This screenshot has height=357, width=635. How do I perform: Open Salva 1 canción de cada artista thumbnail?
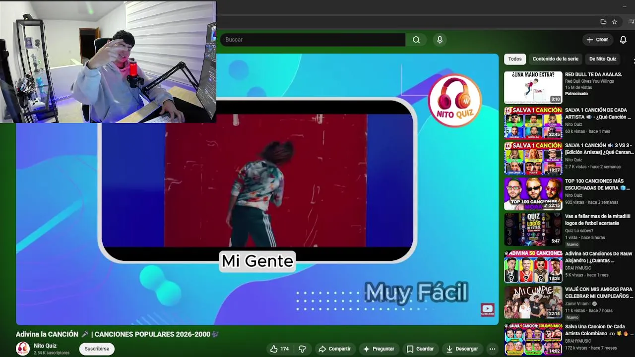pyautogui.click(x=533, y=123)
